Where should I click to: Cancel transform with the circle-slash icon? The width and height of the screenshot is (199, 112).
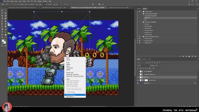pos(99,4)
